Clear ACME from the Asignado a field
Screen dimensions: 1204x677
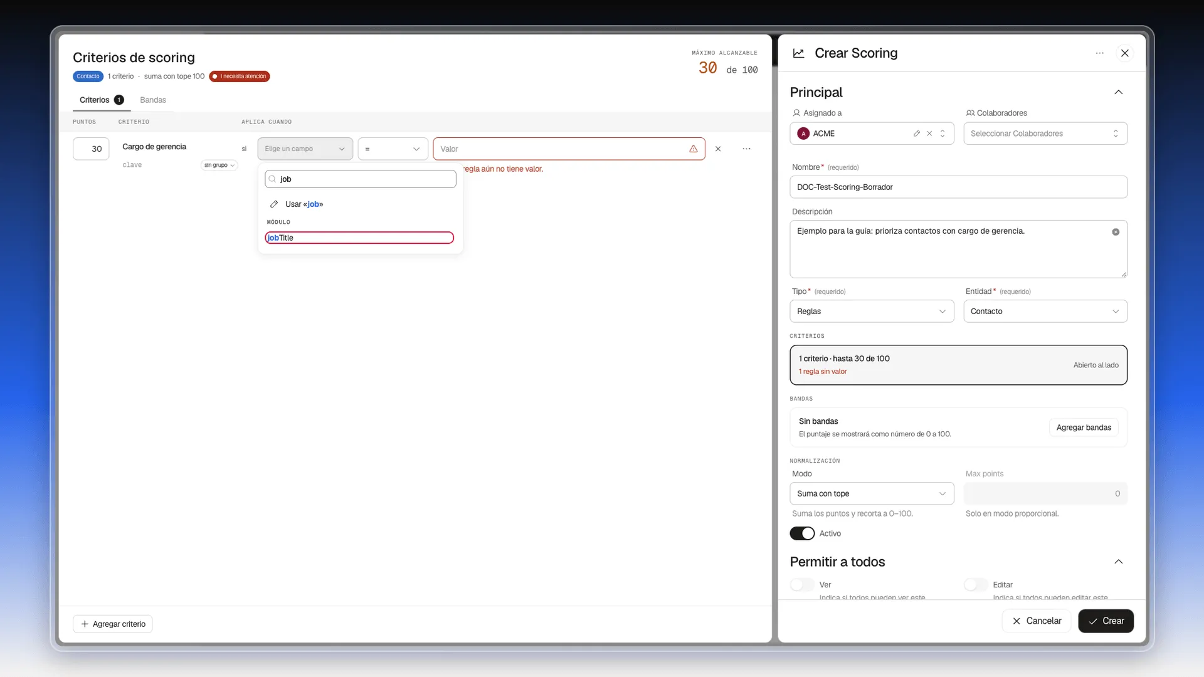929,134
